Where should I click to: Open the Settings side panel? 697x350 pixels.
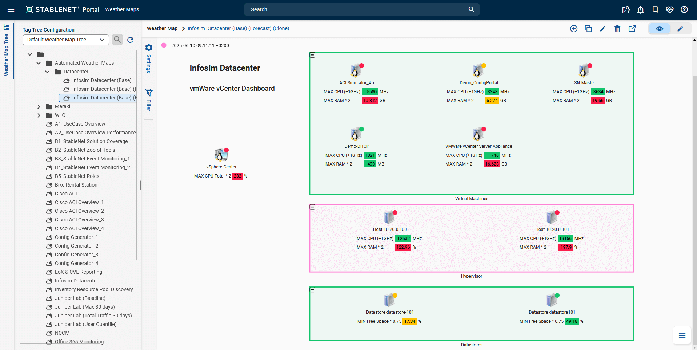tap(149, 58)
